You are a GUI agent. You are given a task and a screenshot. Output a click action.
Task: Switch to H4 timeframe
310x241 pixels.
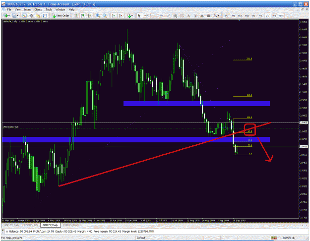(x=260, y=16)
